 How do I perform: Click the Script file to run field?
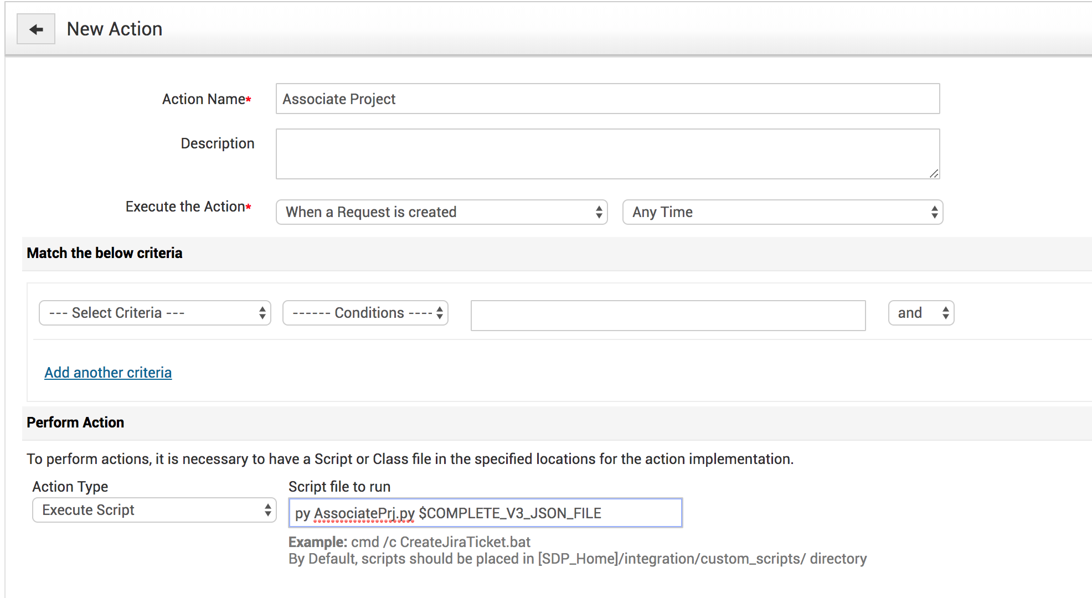click(x=485, y=513)
